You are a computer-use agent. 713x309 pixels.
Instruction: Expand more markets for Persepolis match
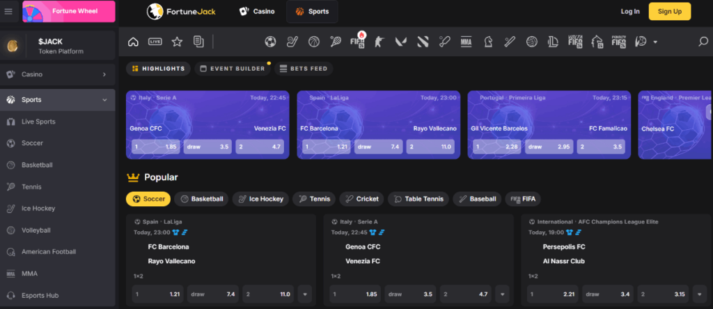click(699, 294)
